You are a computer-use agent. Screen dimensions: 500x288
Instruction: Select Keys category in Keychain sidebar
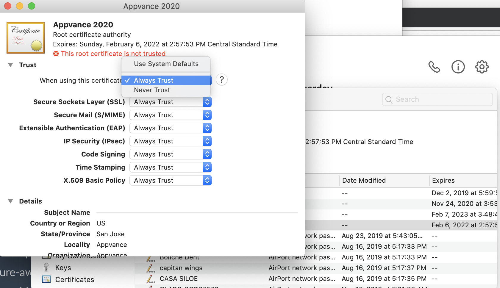tap(63, 267)
